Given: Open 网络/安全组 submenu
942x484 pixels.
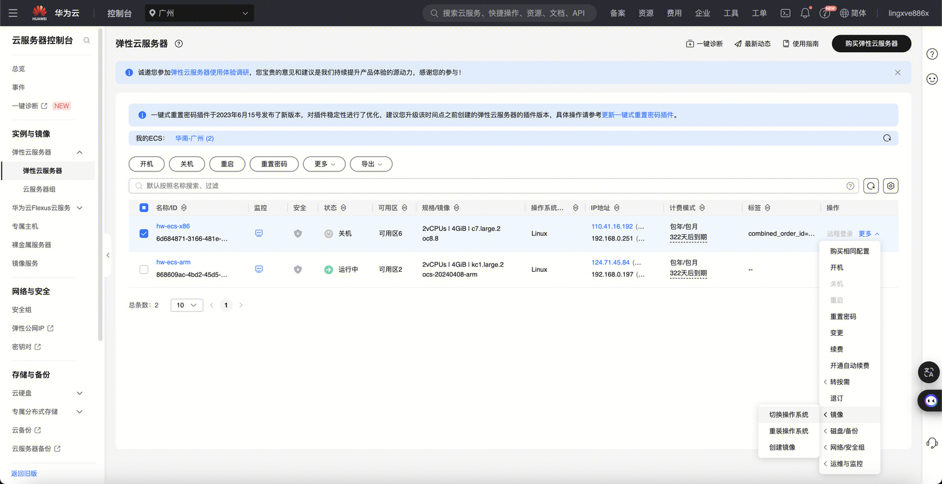Looking at the screenshot, I should [850, 448].
